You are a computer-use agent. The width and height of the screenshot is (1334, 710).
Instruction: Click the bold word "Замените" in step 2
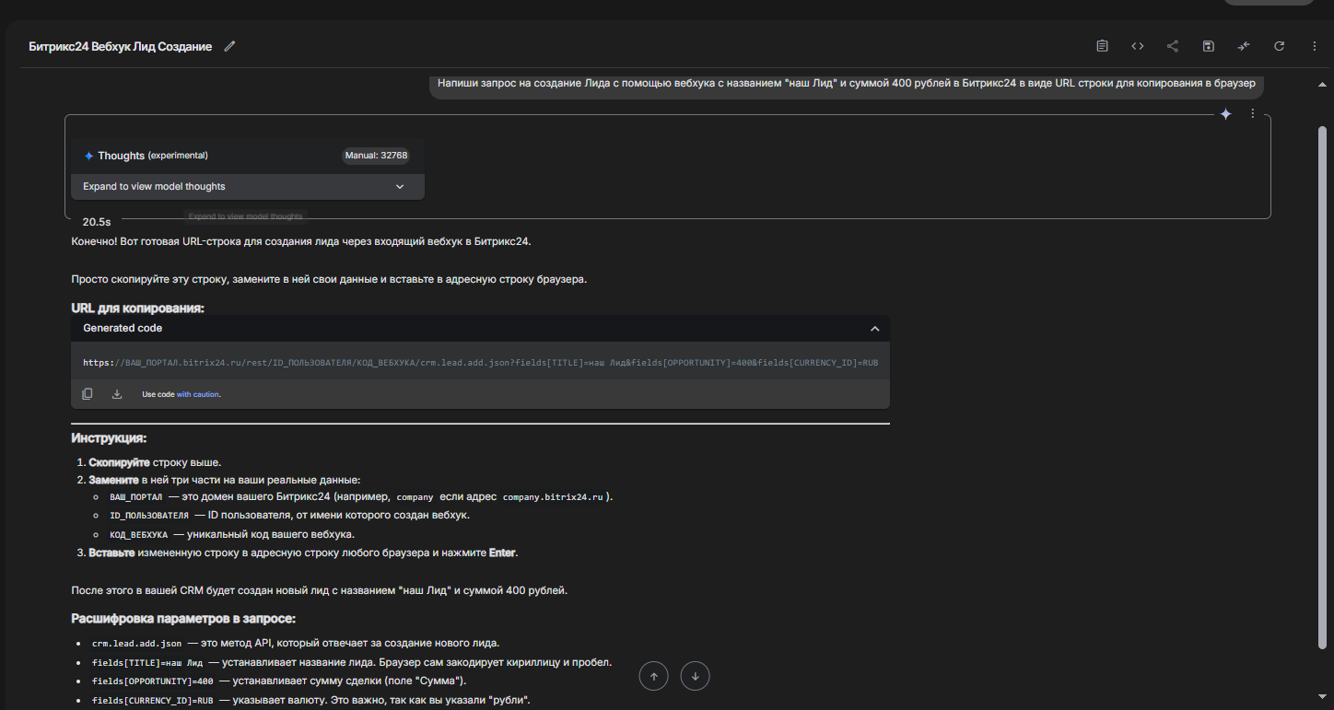113,480
